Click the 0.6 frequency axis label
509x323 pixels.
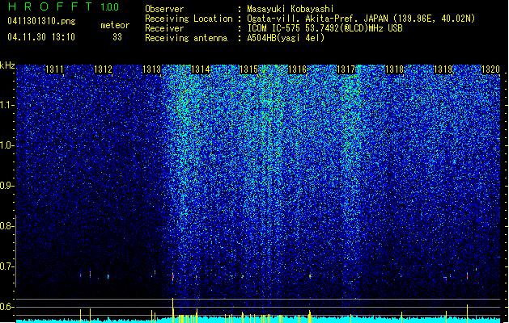(x=6, y=307)
